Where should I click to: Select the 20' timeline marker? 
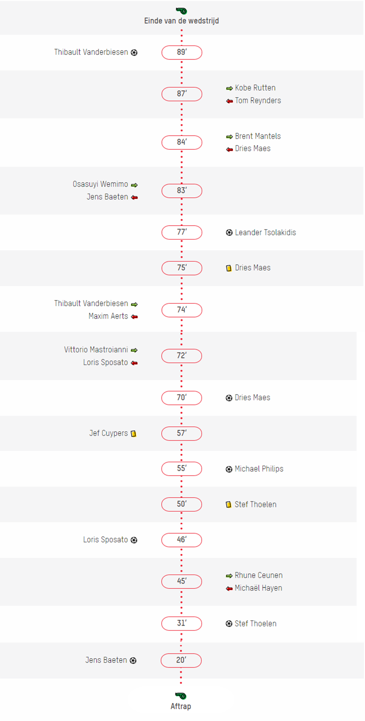click(x=181, y=660)
